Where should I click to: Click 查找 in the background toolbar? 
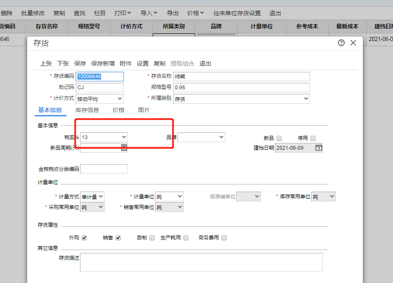tap(80, 13)
